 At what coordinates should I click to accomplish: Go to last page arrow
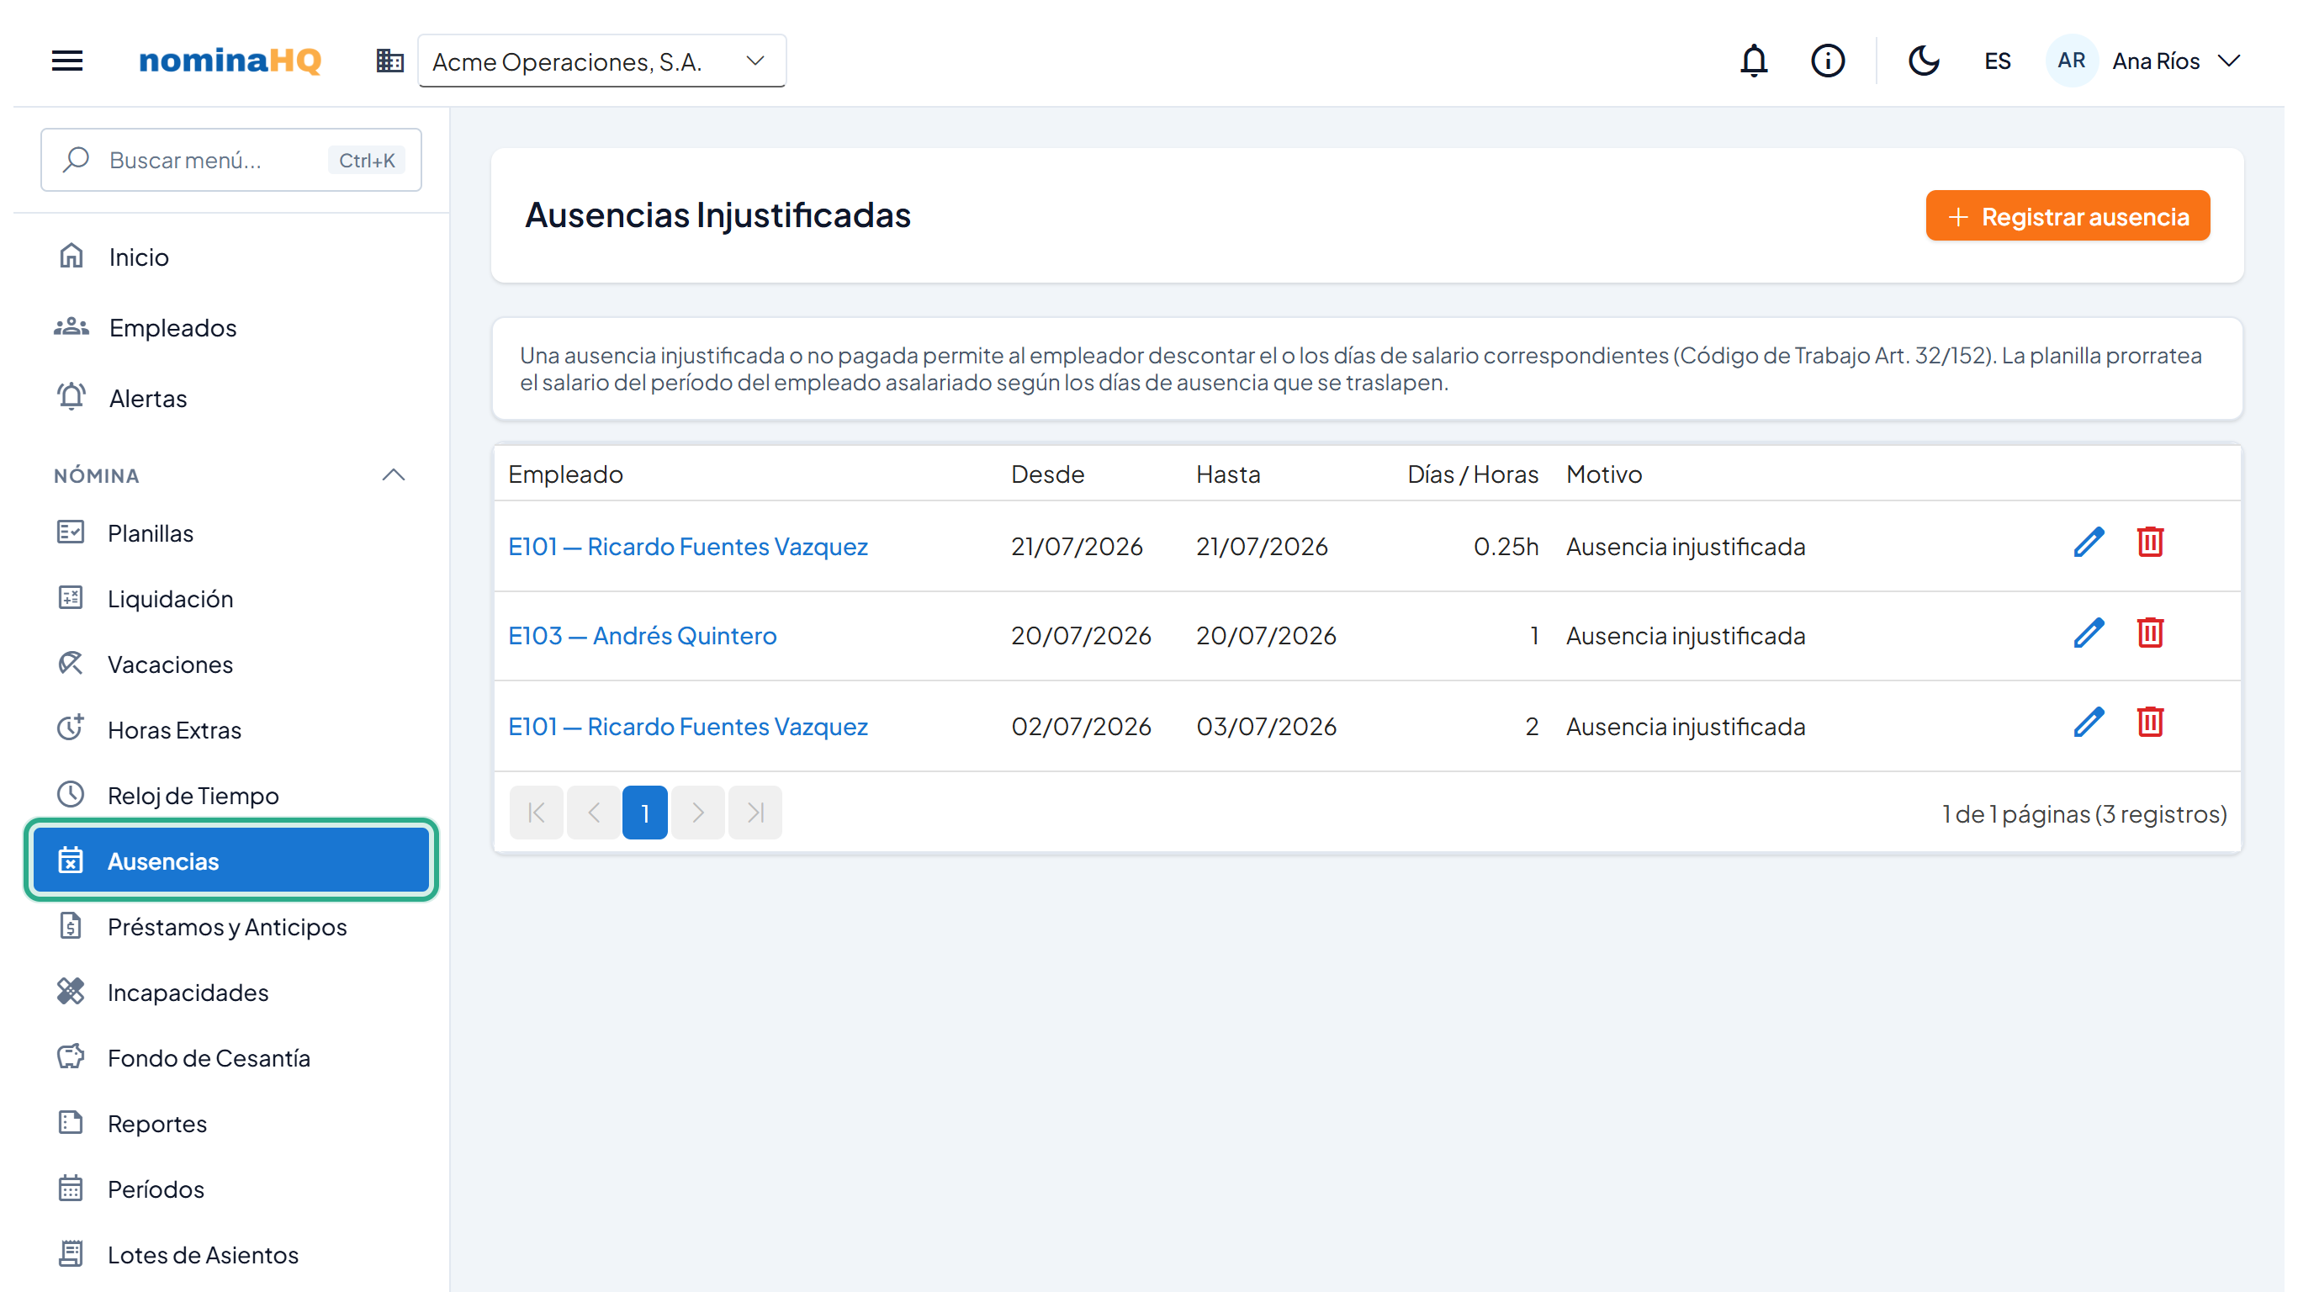coord(755,813)
